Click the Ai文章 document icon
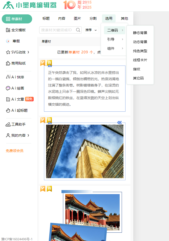This screenshot has height=241, width=169. (8, 99)
